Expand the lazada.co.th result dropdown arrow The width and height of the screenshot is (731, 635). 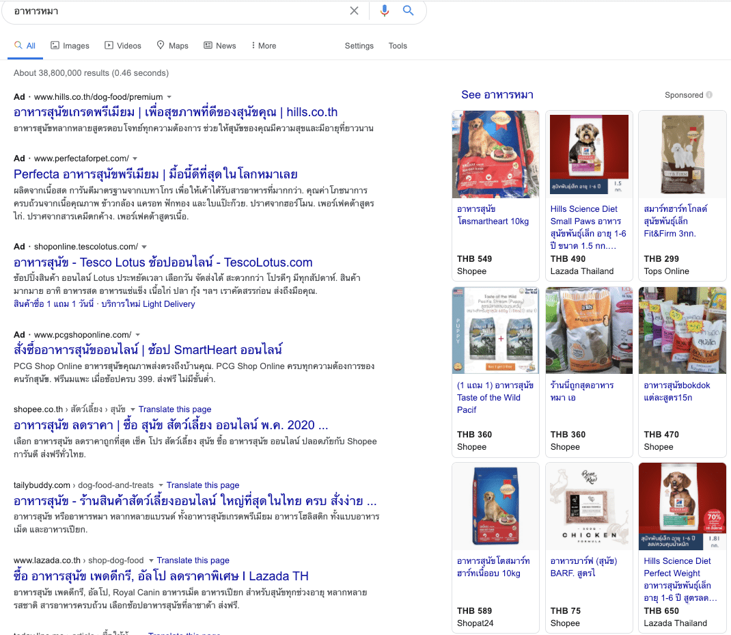tap(151, 560)
